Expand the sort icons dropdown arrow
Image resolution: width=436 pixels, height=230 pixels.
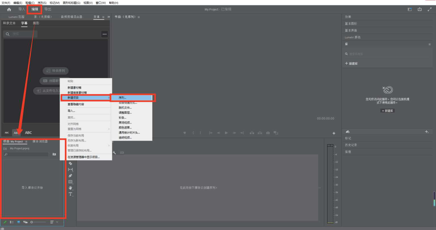pos(57,222)
